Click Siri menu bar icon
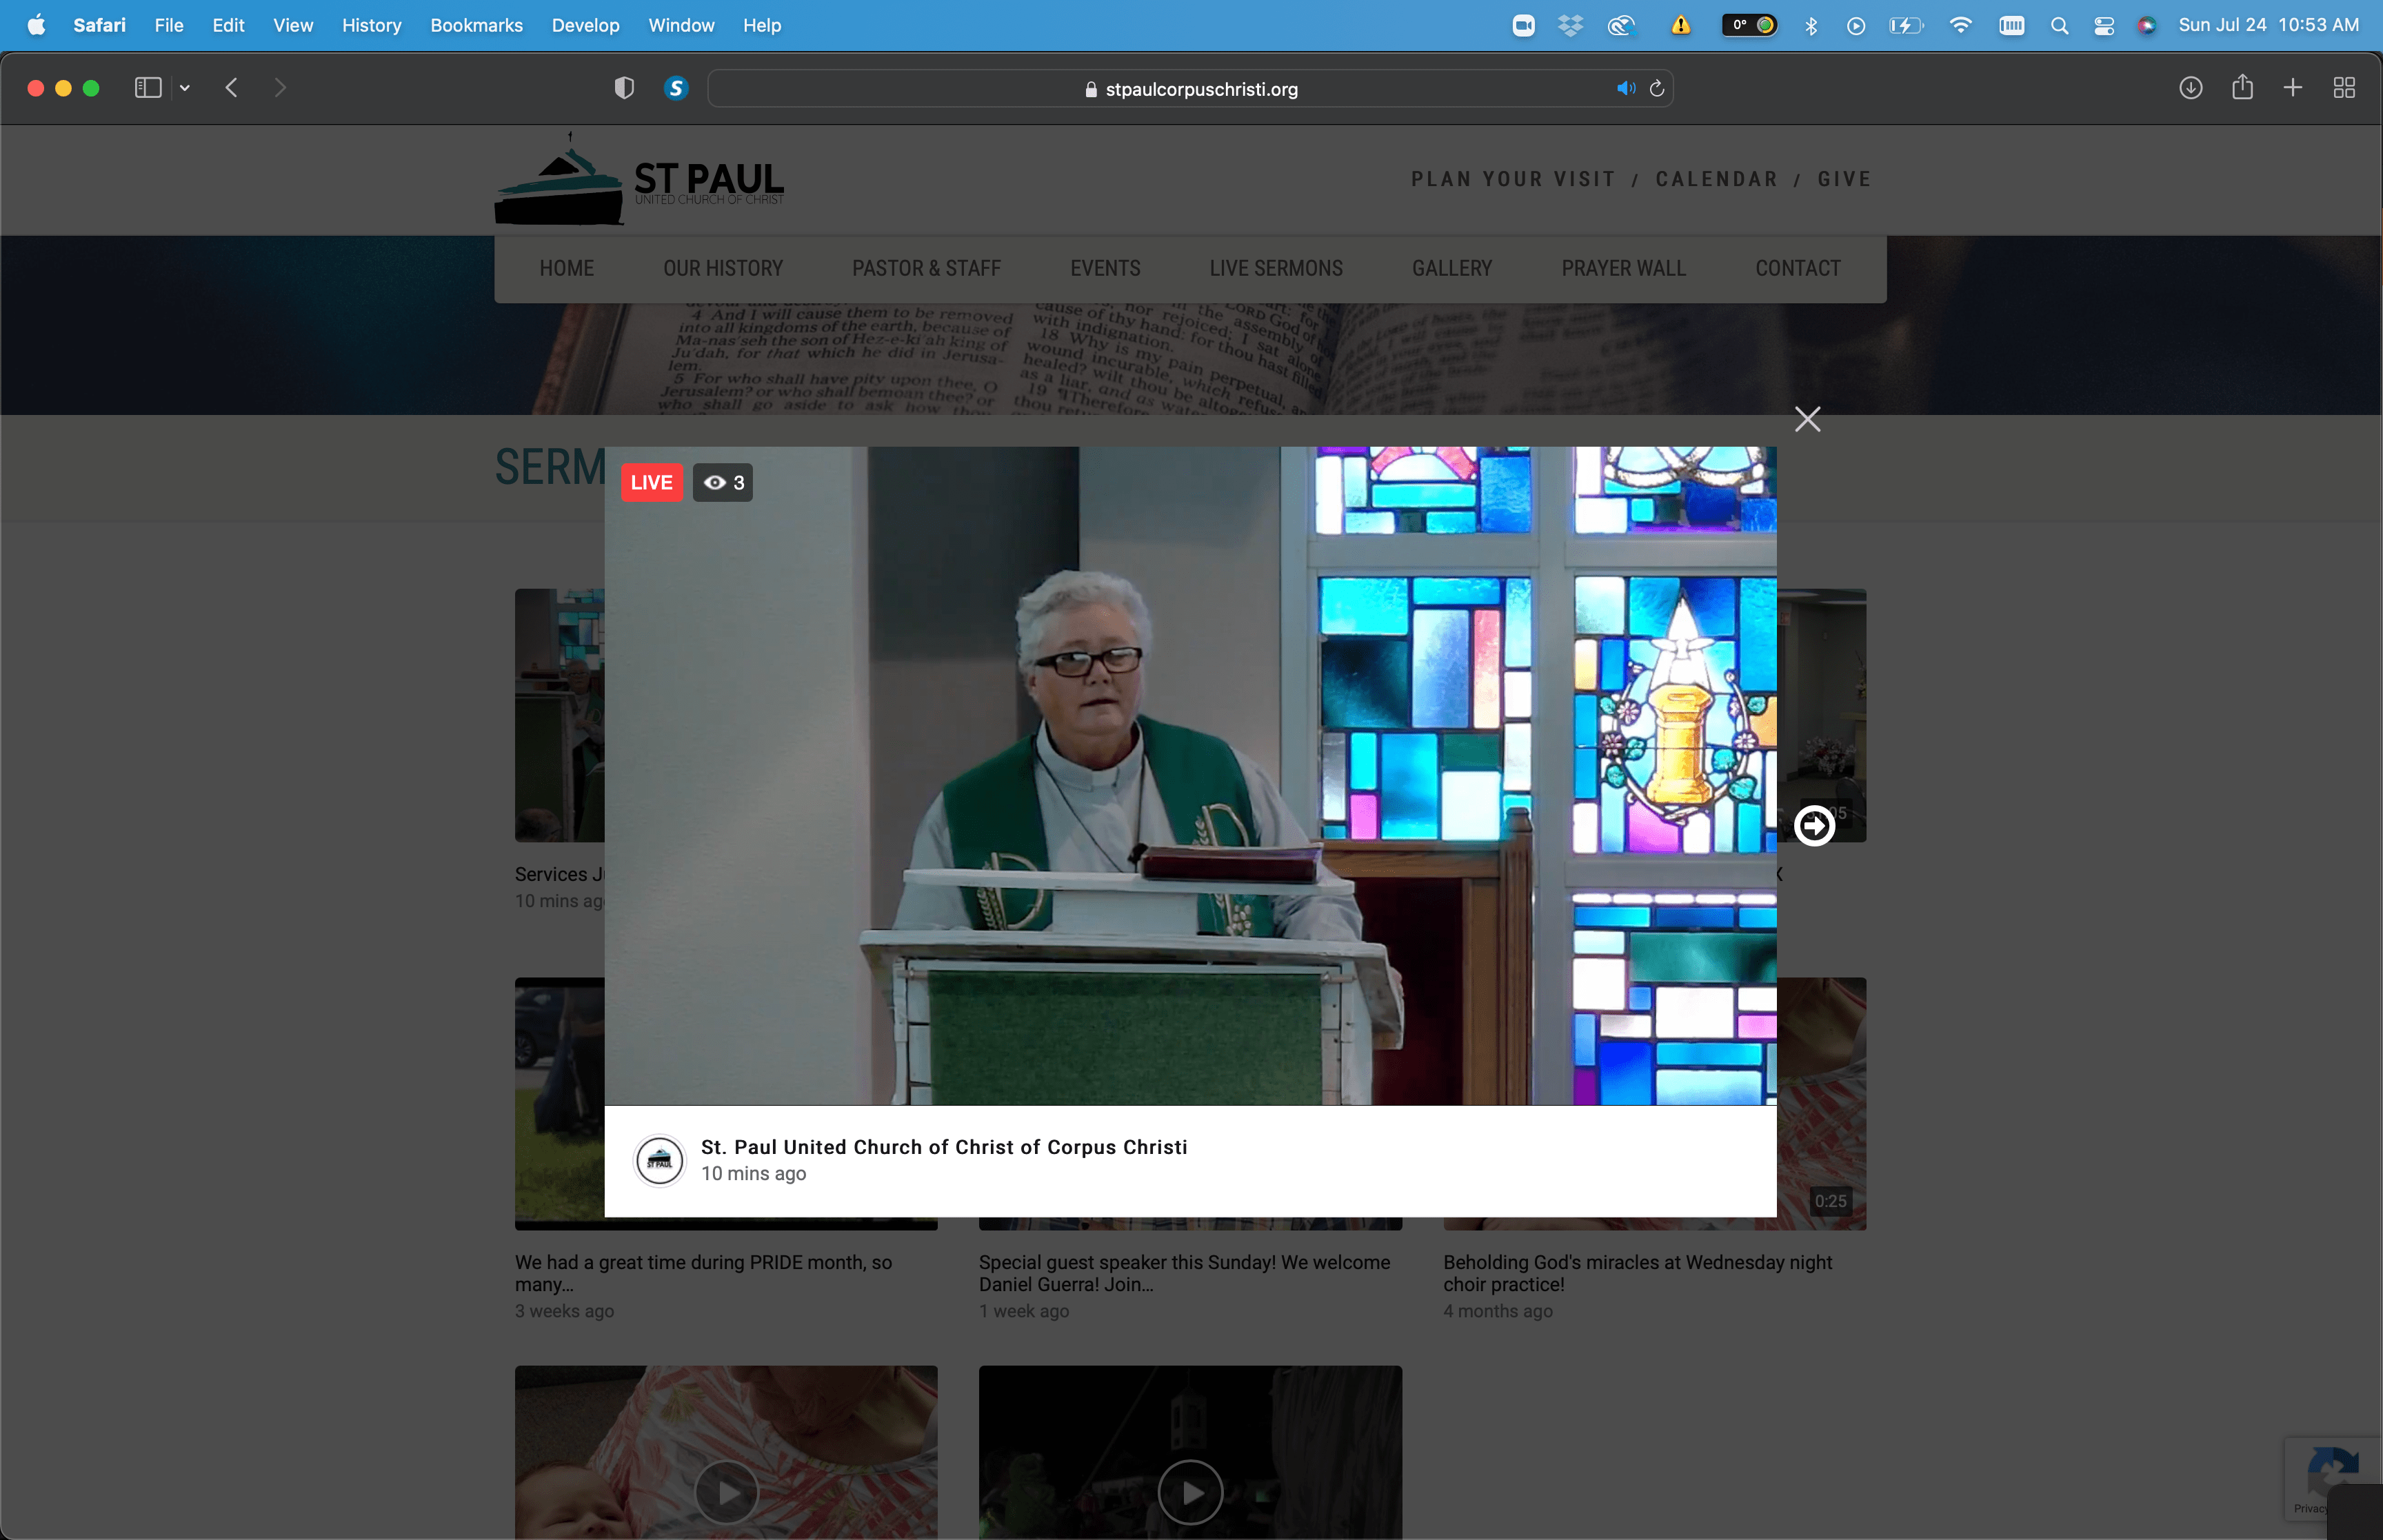Image resolution: width=2383 pixels, height=1540 pixels. coord(2146,25)
